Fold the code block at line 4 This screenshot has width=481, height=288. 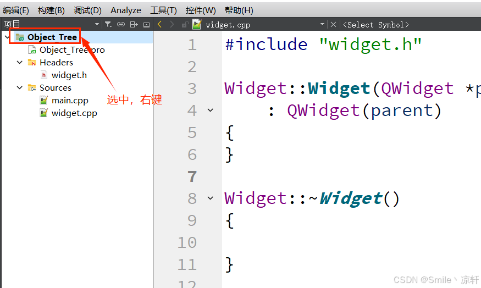point(211,110)
